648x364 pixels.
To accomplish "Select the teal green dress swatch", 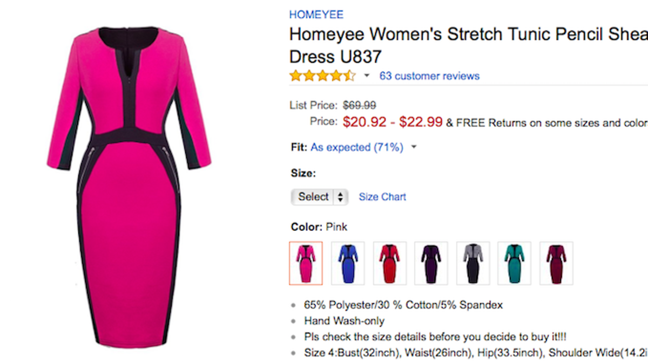I will (x=514, y=263).
